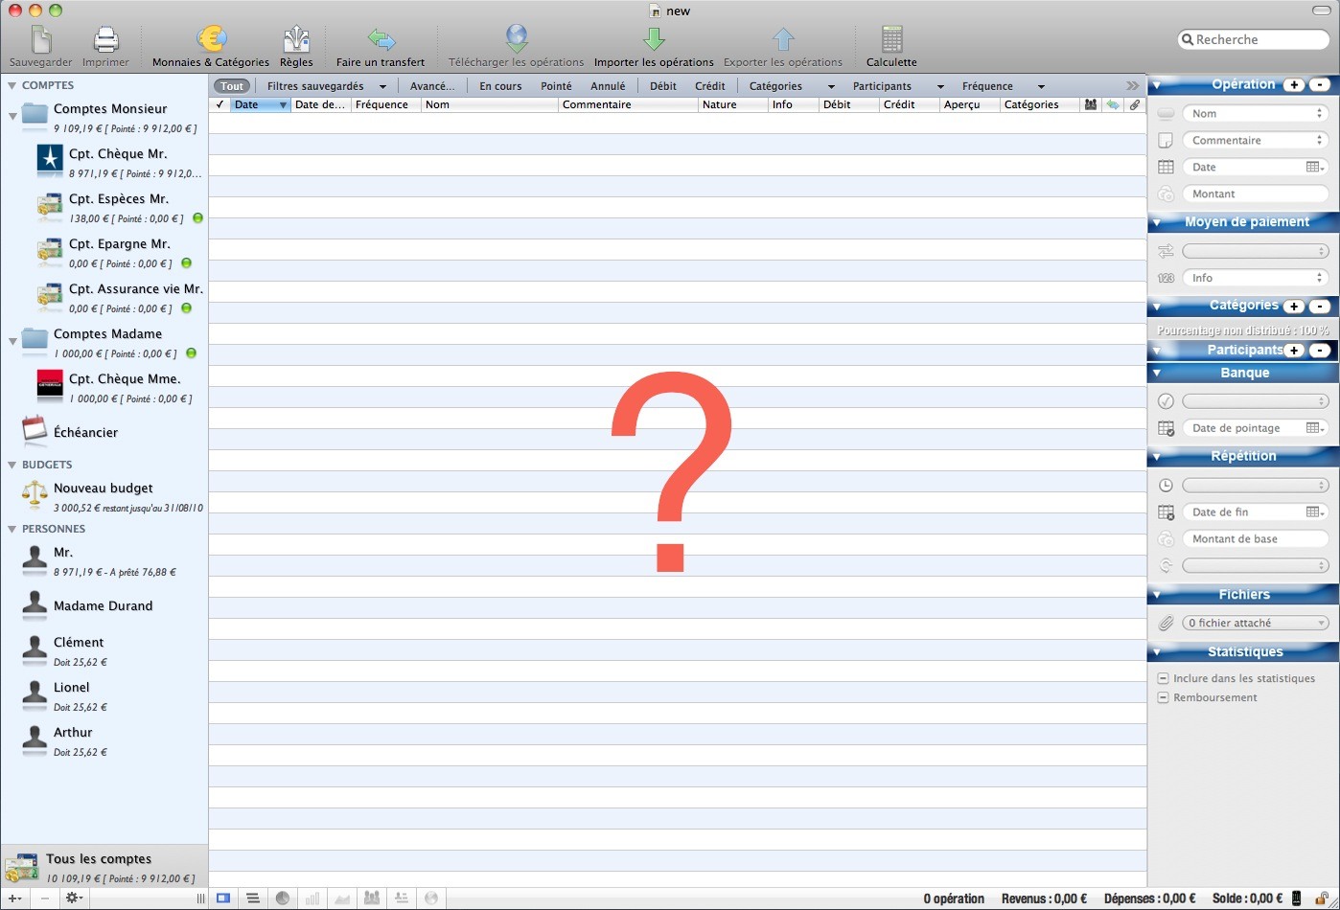1340x910 pixels.
Task: Select the En cours filter tab
Action: tap(500, 86)
